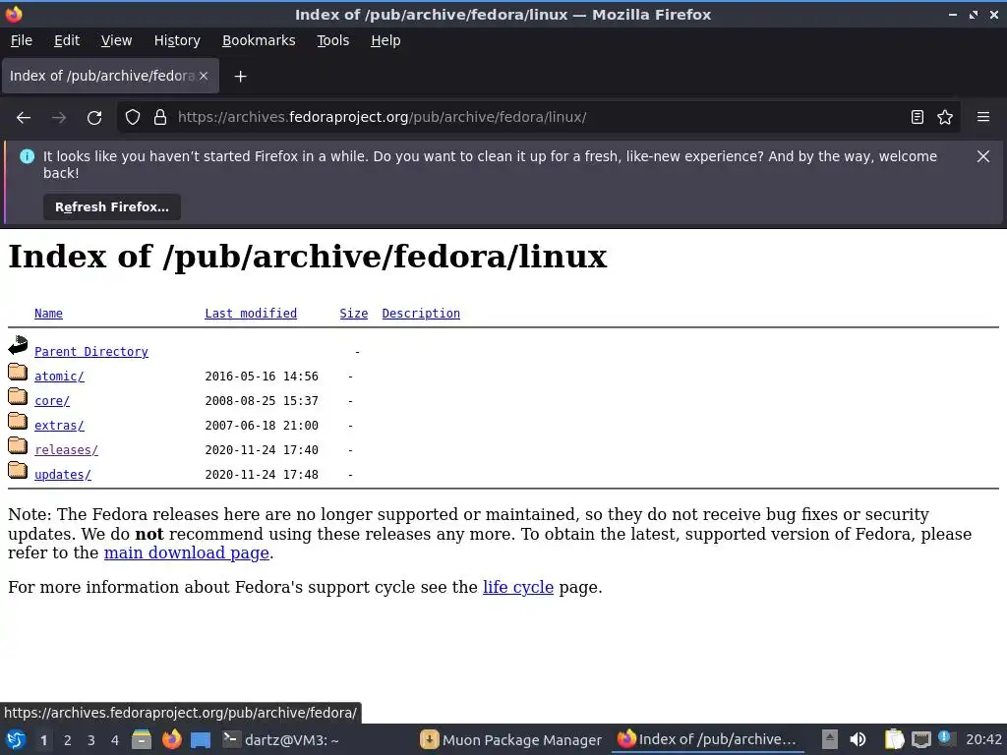Click the date 2007-06-18 21:00 text
This screenshot has height=755, width=1007.
coord(262,425)
